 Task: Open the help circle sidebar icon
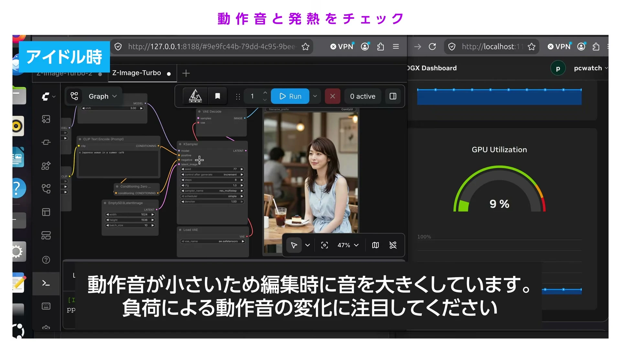[x=46, y=260]
